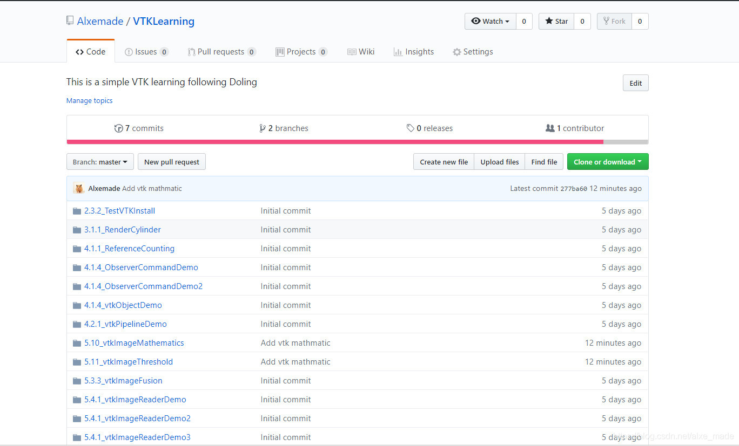
Task: Open folder 5.10_vtkImageMathematics
Action: pos(134,343)
